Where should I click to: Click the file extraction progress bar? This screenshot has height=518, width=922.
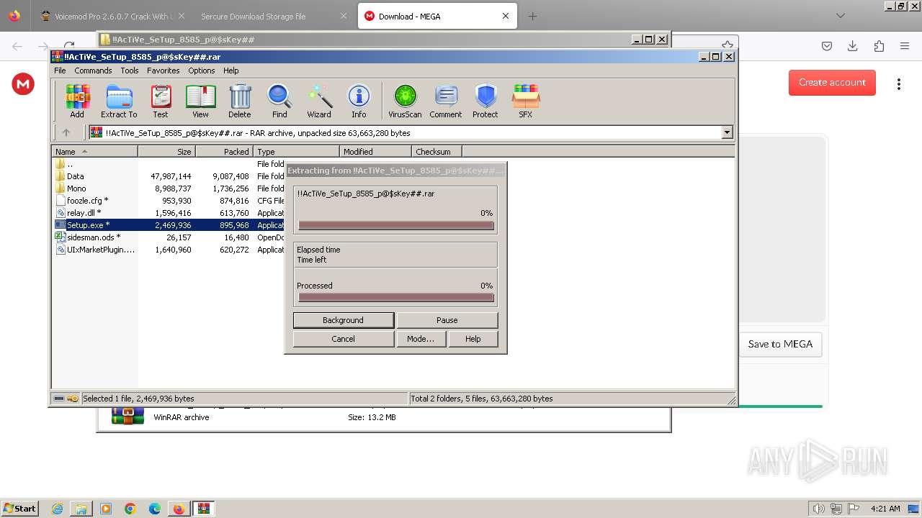point(395,225)
